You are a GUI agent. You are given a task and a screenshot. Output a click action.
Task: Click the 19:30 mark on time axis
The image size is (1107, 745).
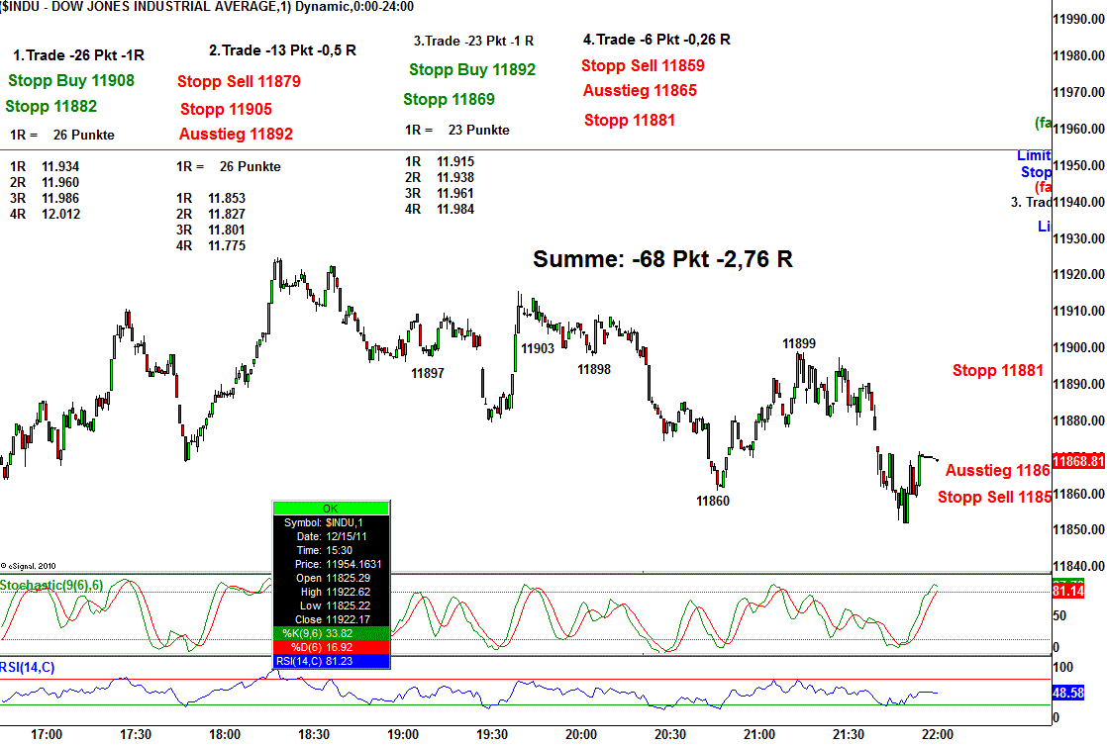click(492, 734)
